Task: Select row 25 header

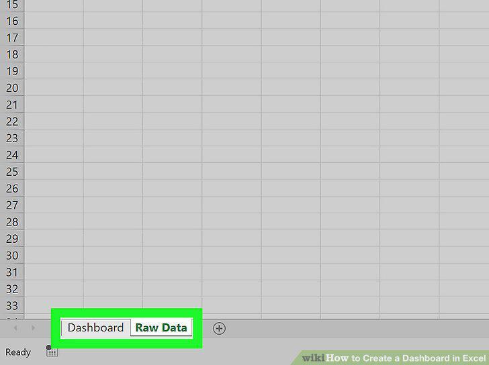Action: [x=12, y=172]
